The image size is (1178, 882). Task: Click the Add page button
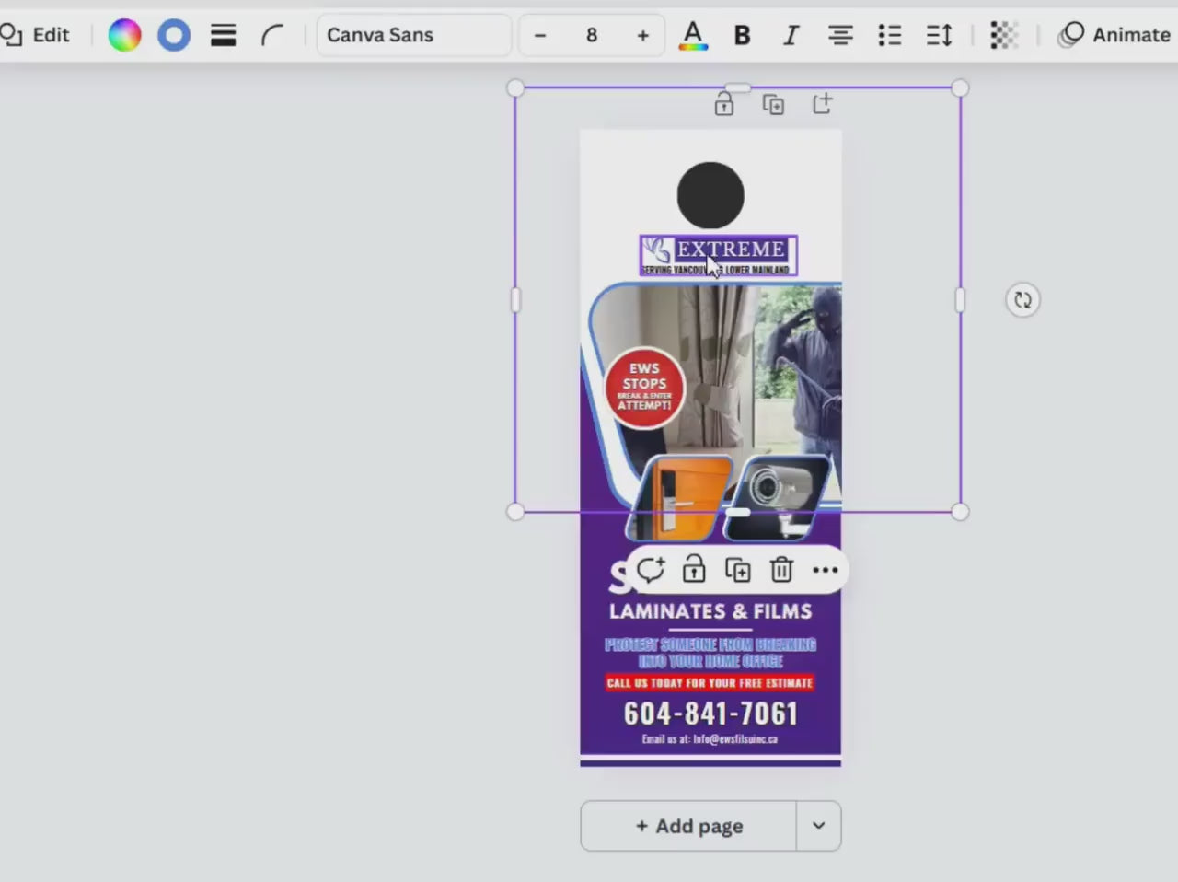click(x=688, y=826)
